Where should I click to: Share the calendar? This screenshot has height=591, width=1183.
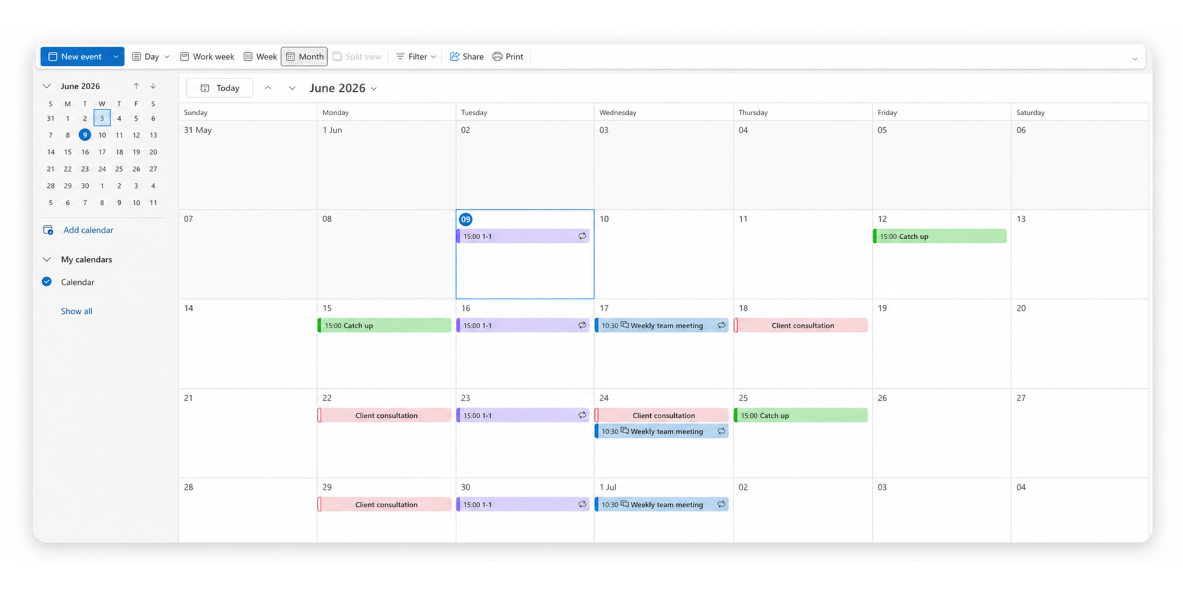(467, 57)
